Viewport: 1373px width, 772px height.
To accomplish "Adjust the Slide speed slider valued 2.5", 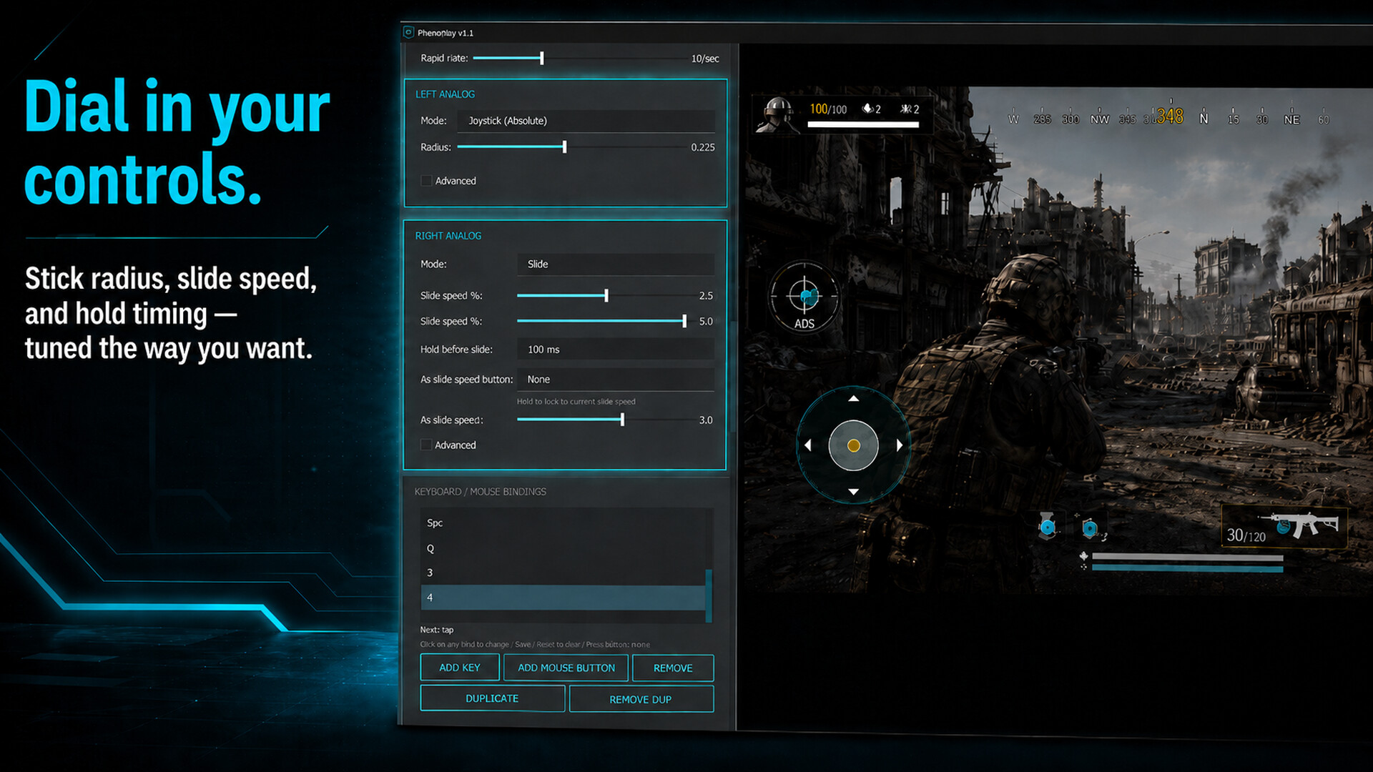I will pos(606,295).
